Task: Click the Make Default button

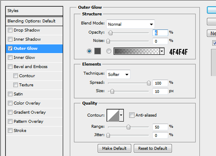Action: coord(114,149)
